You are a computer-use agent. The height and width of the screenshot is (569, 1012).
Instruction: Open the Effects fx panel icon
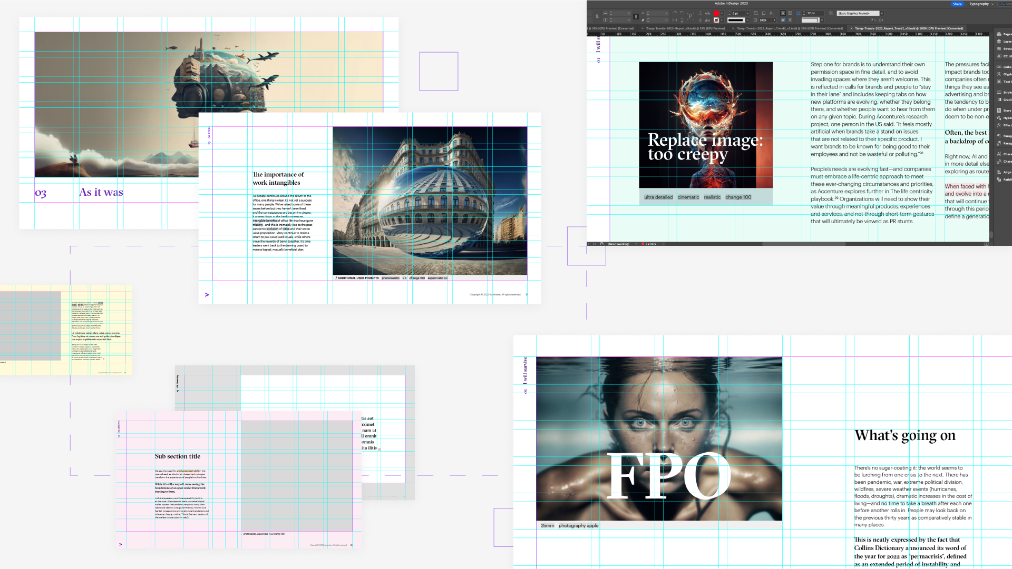coord(999,125)
